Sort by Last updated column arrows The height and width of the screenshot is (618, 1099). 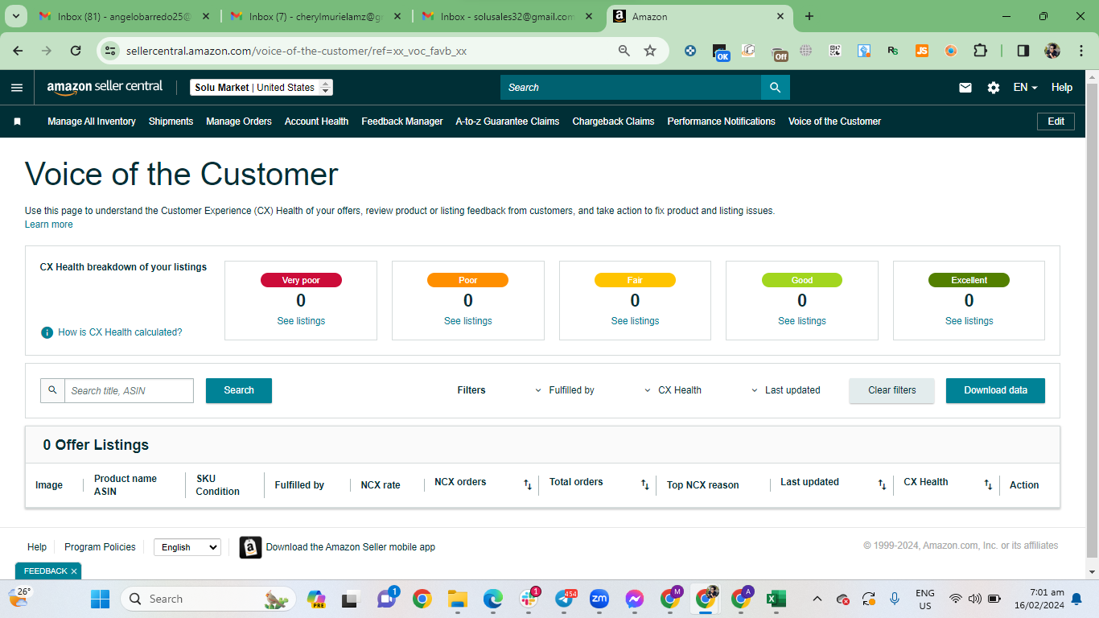point(882,484)
